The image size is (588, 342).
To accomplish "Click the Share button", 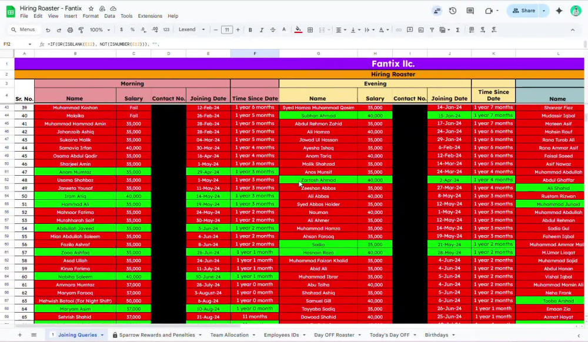I will click(x=524, y=11).
